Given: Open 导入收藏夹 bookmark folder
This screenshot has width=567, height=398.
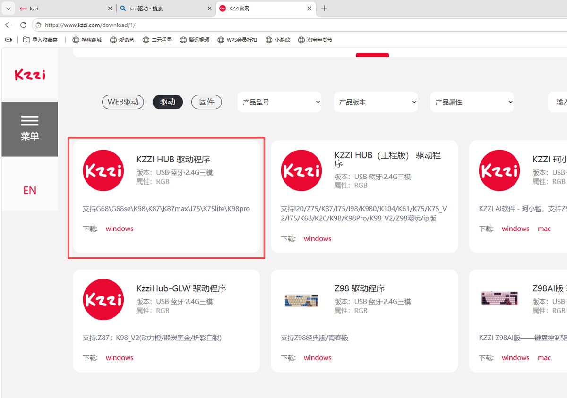Looking at the screenshot, I should [40, 40].
